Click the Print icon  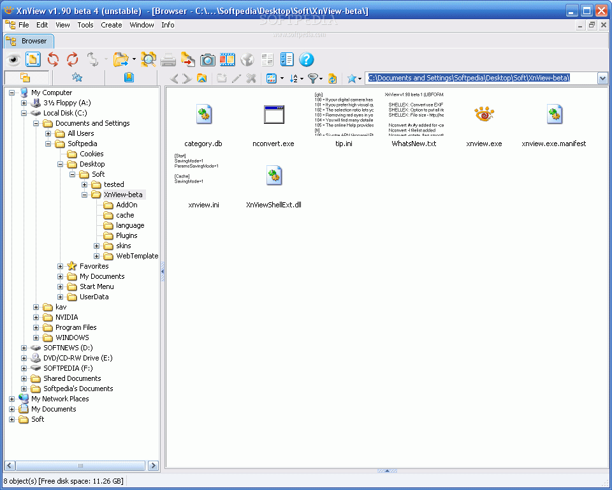tap(168, 60)
